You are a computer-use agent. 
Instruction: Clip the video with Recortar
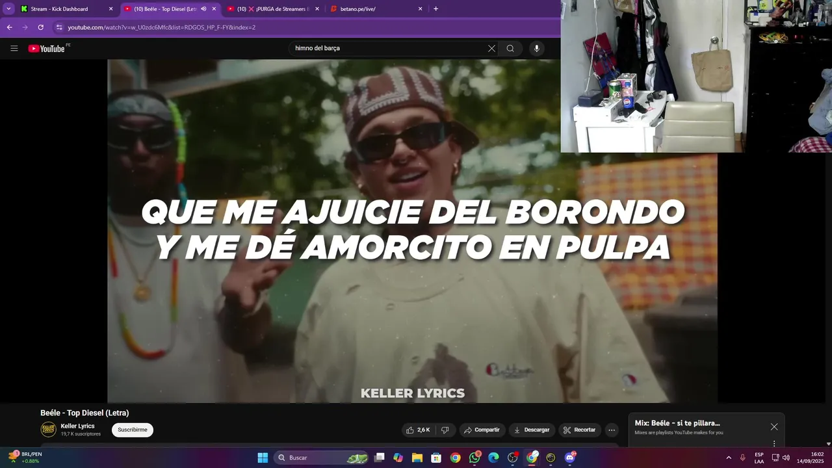click(x=579, y=430)
